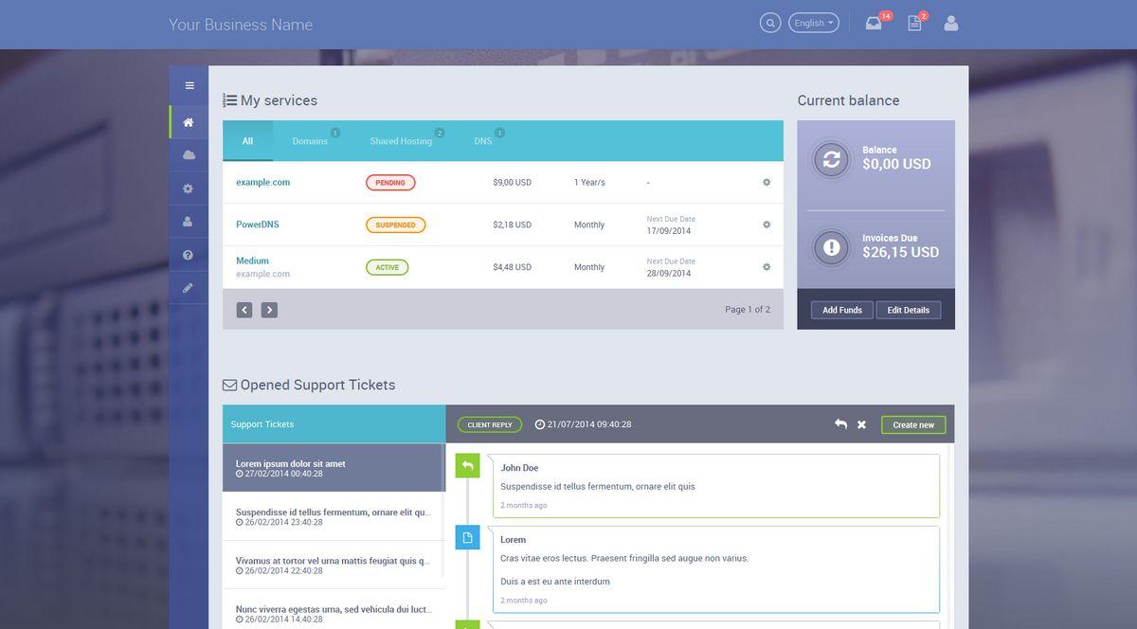Click the Add Funds button
Image resolution: width=1137 pixels, height=629 pixels.
coord(841,310)
